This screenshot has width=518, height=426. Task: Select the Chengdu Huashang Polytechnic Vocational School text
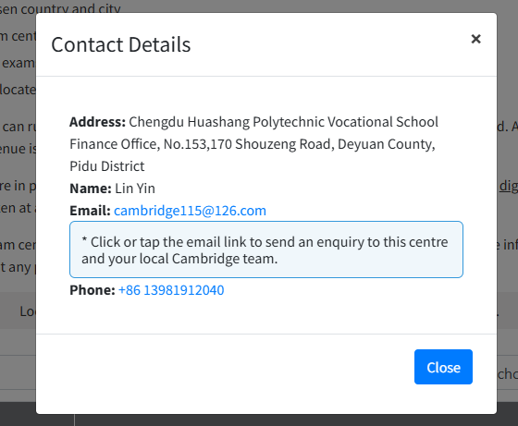[283, 122]
